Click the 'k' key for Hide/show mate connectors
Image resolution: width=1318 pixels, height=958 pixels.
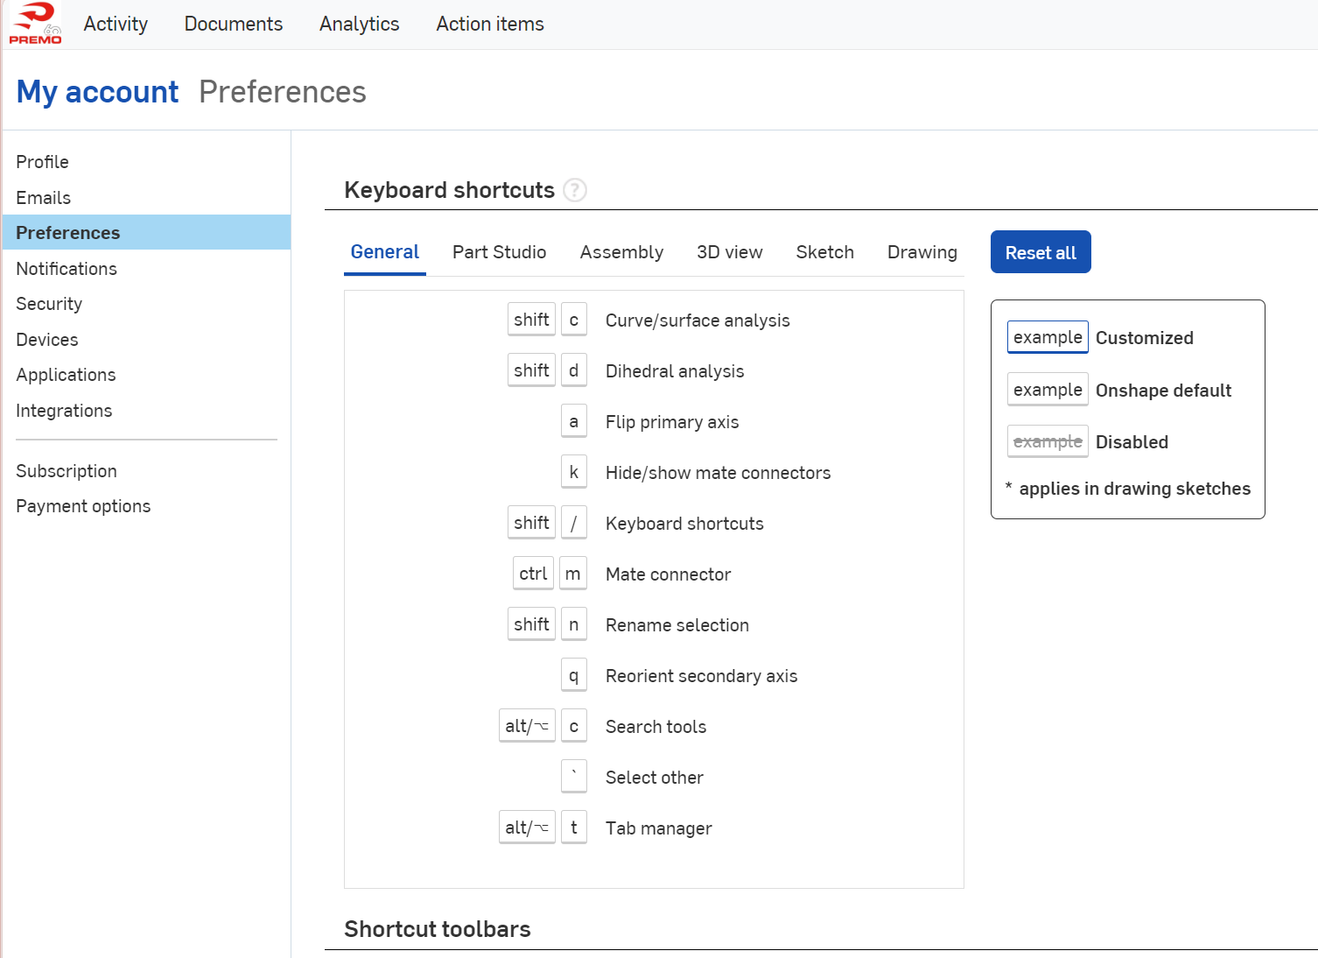[573, 473]
